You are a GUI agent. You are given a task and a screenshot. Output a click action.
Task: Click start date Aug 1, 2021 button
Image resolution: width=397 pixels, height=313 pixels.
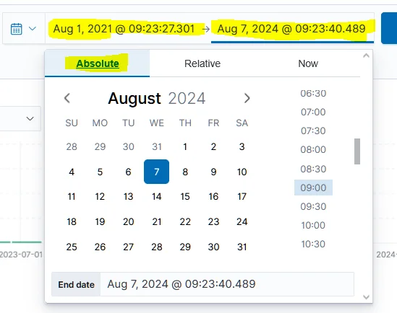click(124, 29)
